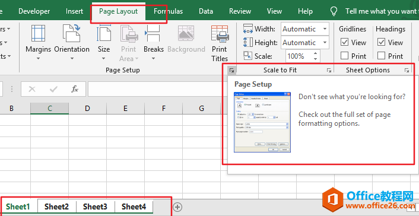Click Tell me what you want search box
The height and width of the screenshot is (216, 419).
coord(382,11)
